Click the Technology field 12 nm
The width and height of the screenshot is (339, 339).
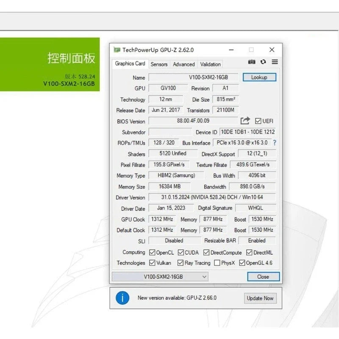tap(166, 99)
